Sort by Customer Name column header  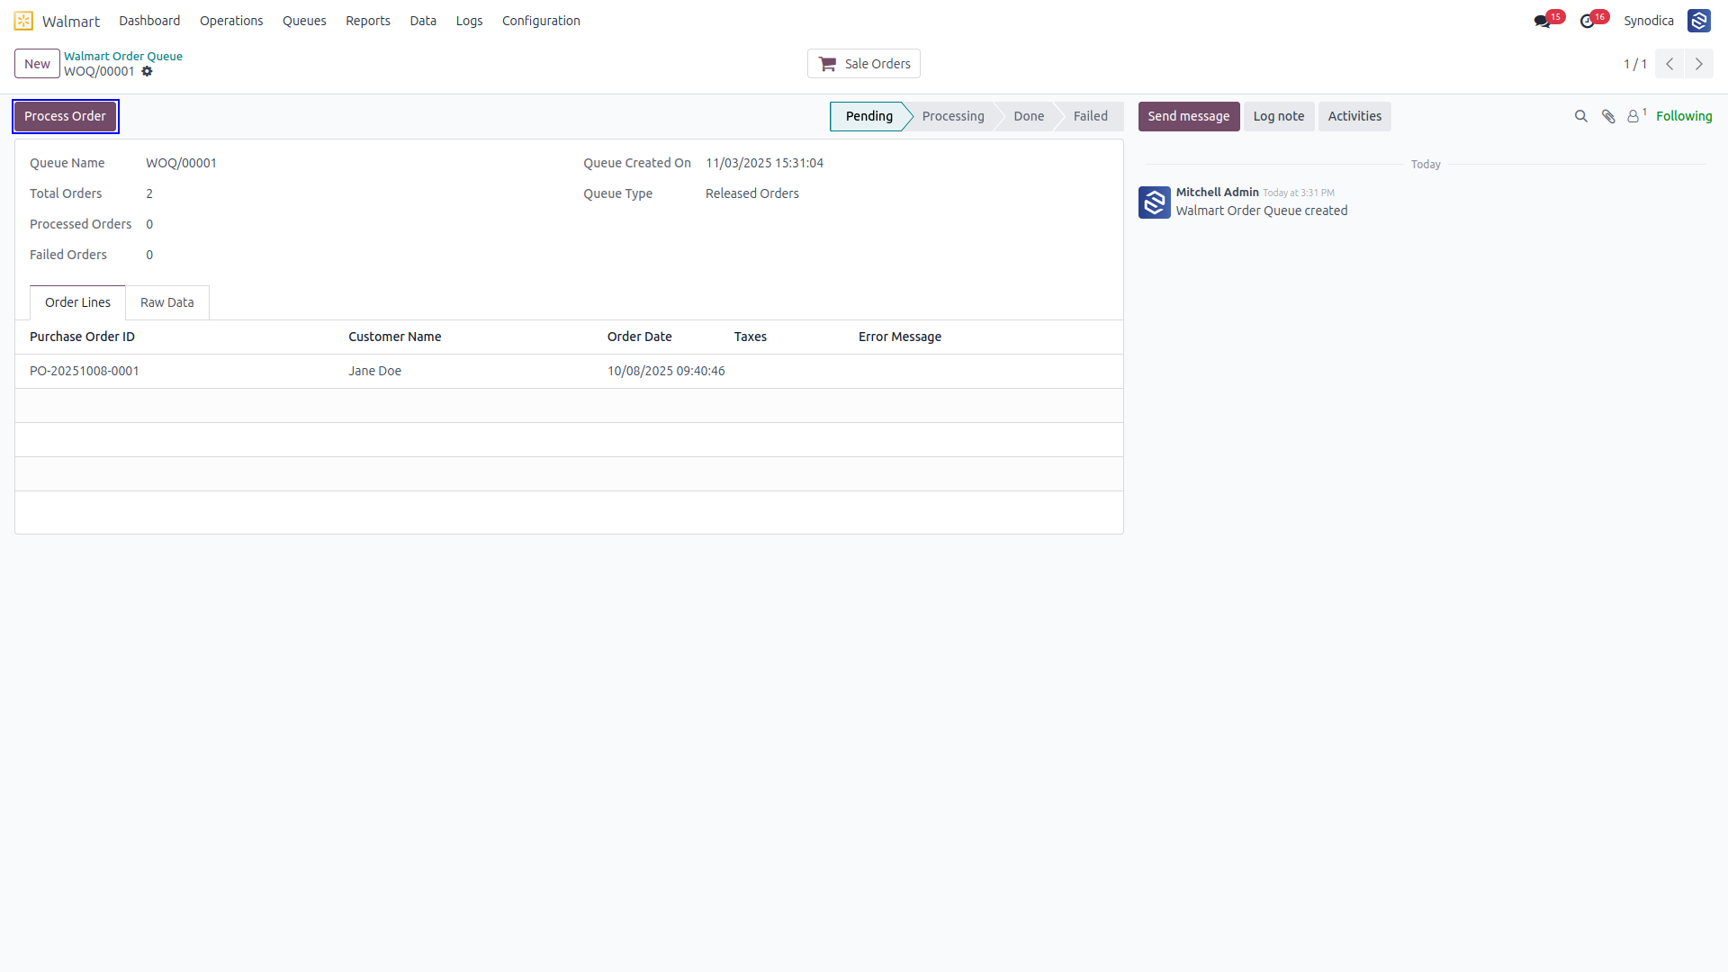(394, 337)
